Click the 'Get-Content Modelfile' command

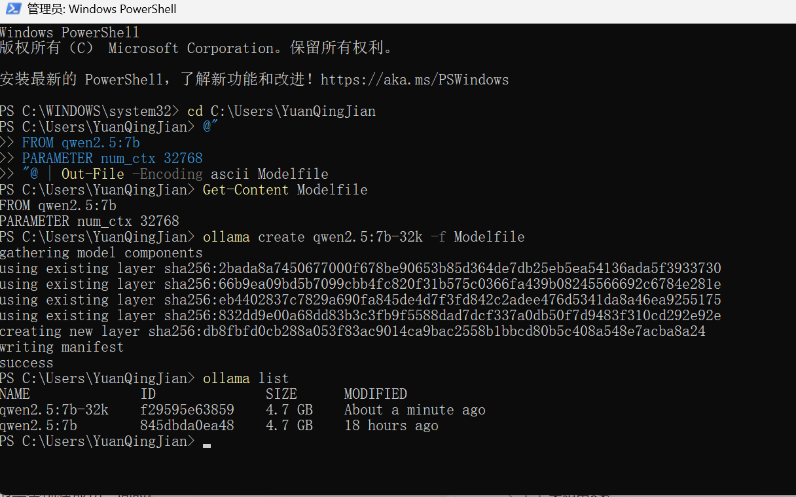click(285, 190)
